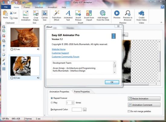Click the first icon in the left sidebar
Image resolution: width=166 pixels, height=122 pixels.
pos(4,27)
